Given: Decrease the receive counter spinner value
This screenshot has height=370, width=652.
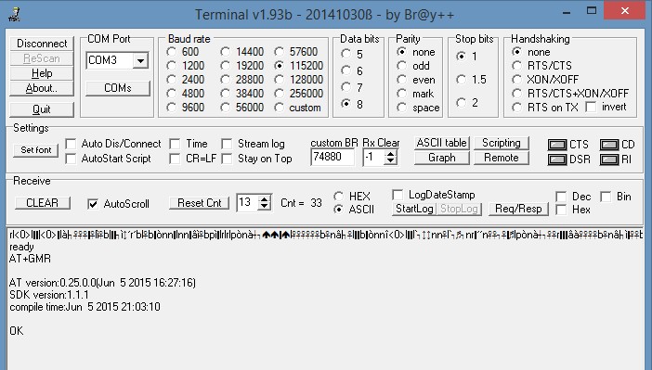Looking at the screenshot, I should coord(265,207).
